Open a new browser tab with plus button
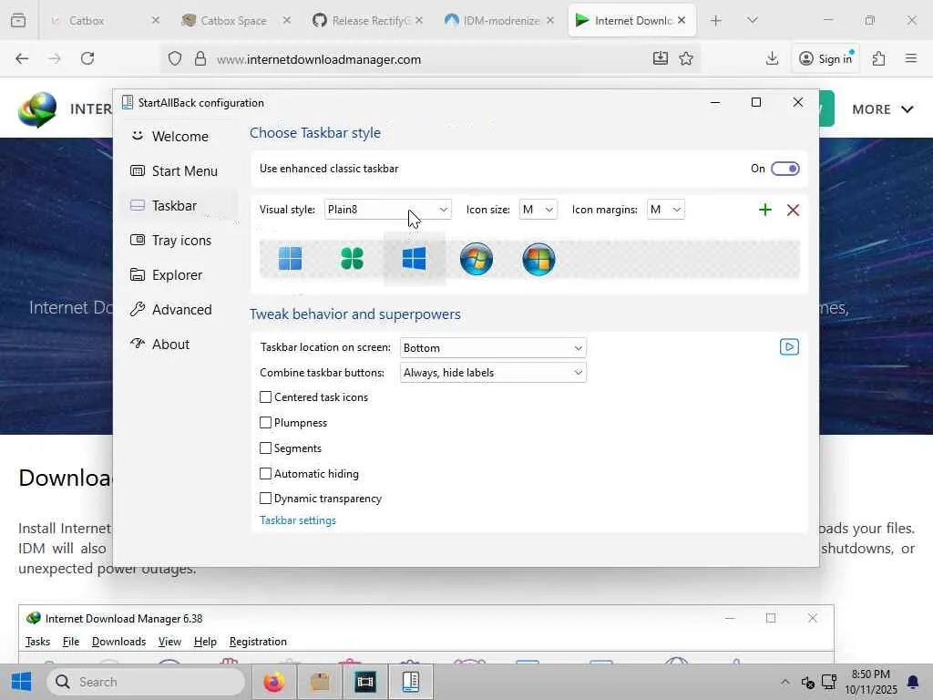The image size is (933, 700). point(716,20)
